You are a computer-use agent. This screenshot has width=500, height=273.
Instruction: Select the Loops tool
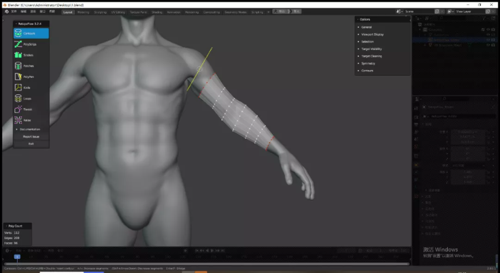point(31,98)
